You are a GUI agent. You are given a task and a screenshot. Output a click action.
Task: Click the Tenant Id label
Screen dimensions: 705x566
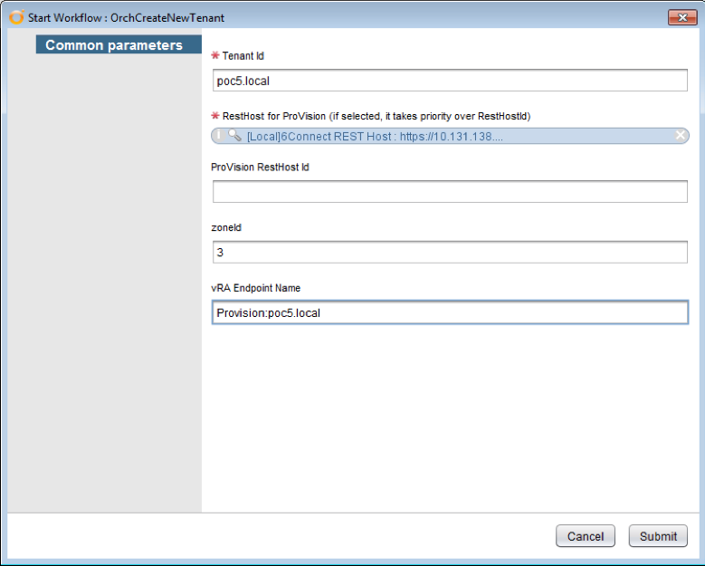pos(243,56)
